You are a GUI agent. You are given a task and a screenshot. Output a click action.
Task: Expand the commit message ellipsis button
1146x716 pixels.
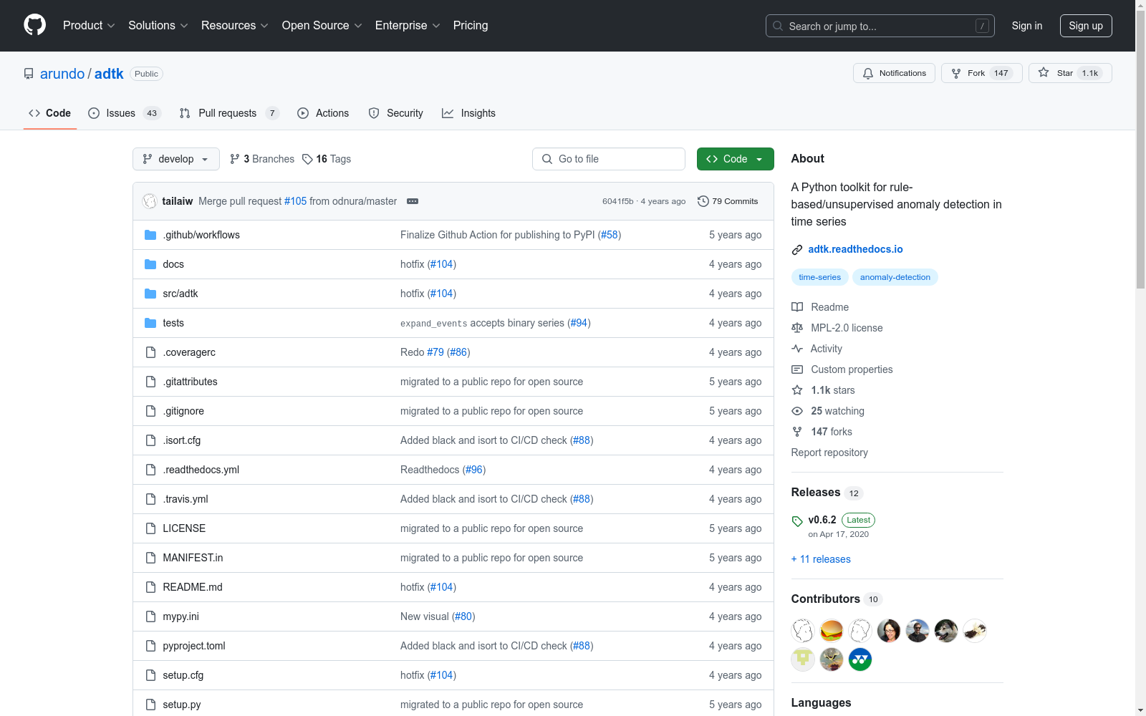(x=413, y=201)
